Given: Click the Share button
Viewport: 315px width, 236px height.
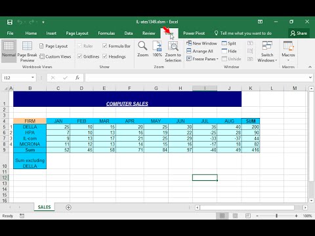Looking at the screenshot, I should [299, 33].
